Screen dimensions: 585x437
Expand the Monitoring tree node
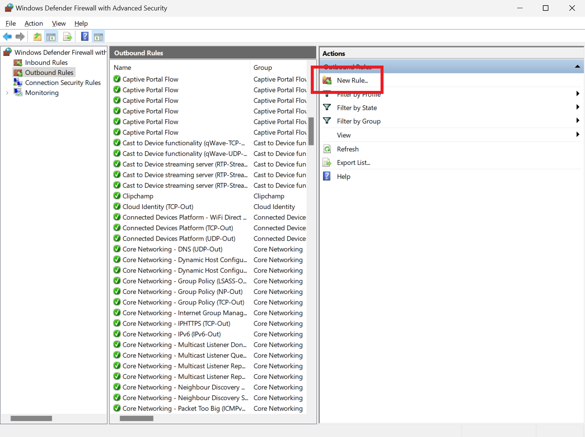[x=7, y=93]
